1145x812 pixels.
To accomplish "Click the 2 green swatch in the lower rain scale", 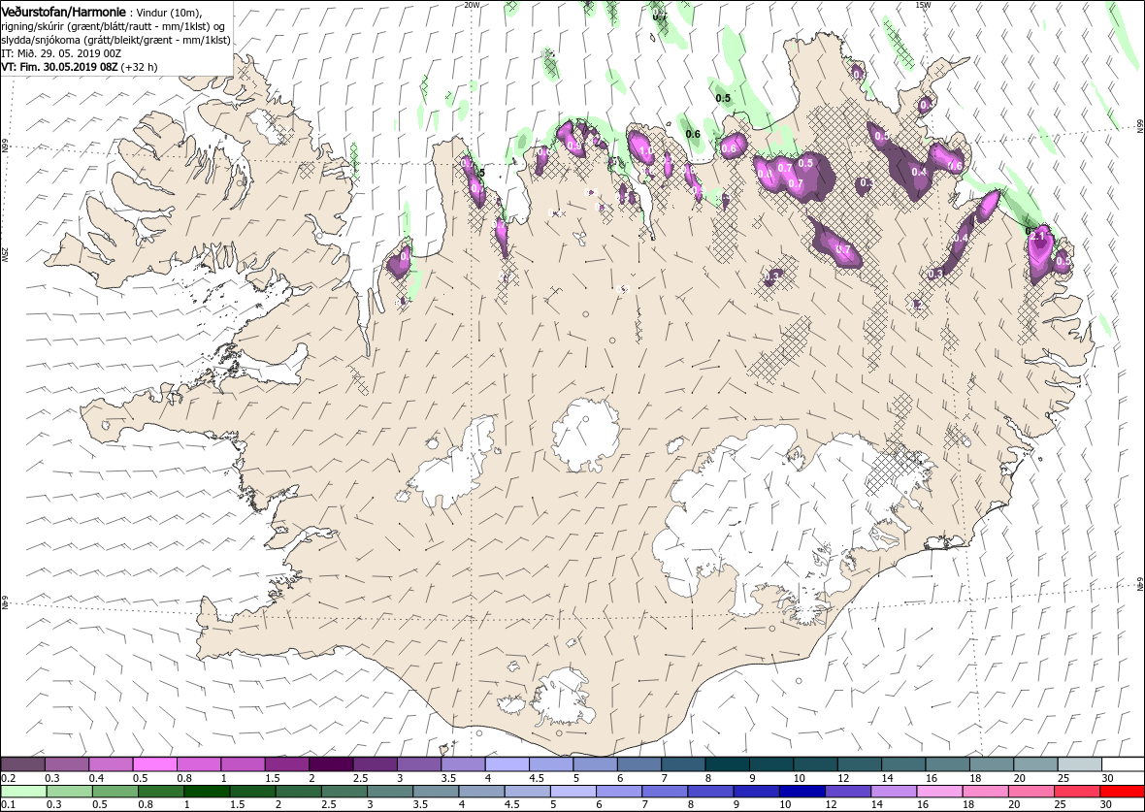I will [298, 792].
